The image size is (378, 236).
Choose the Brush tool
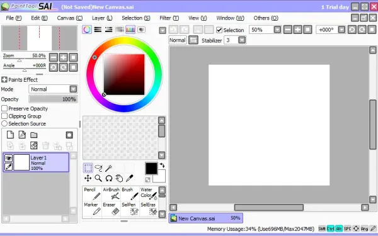(x=130, y=193)
